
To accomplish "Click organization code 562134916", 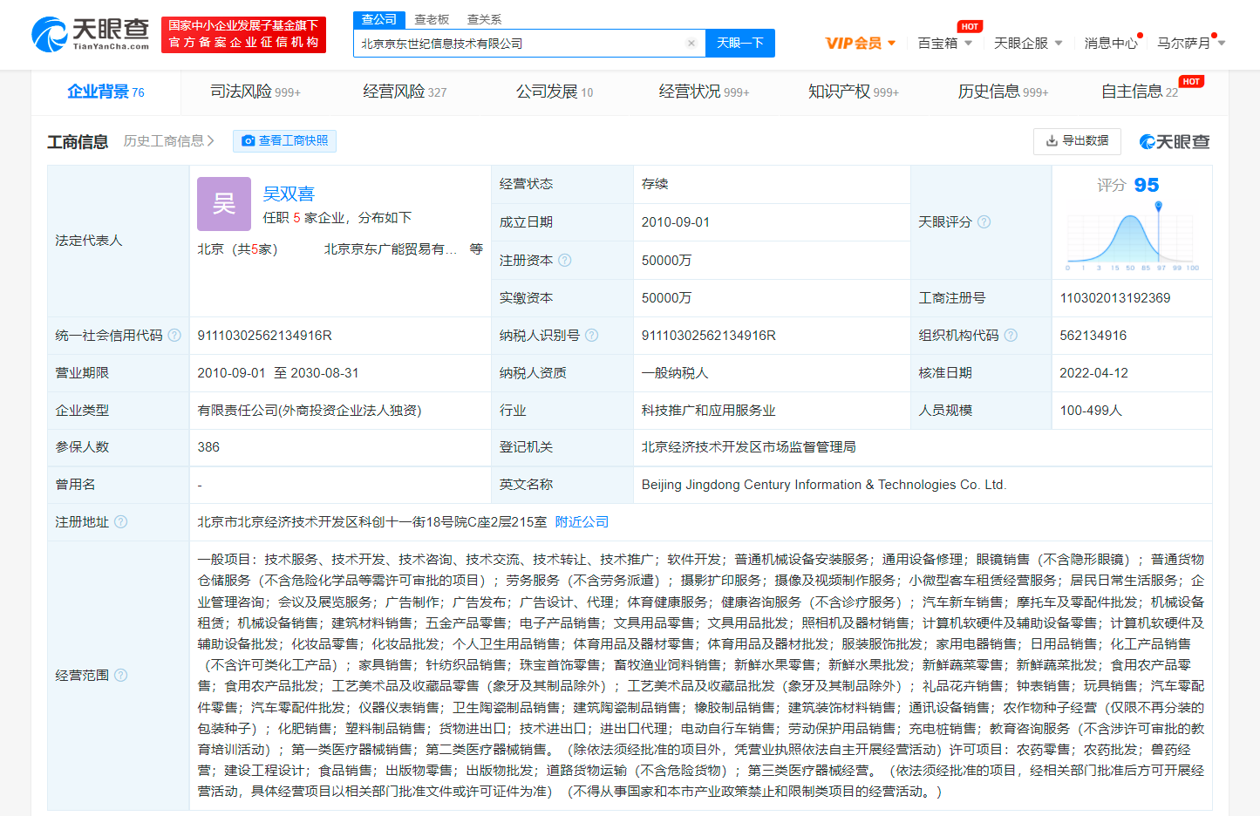I will [1093, 335].
